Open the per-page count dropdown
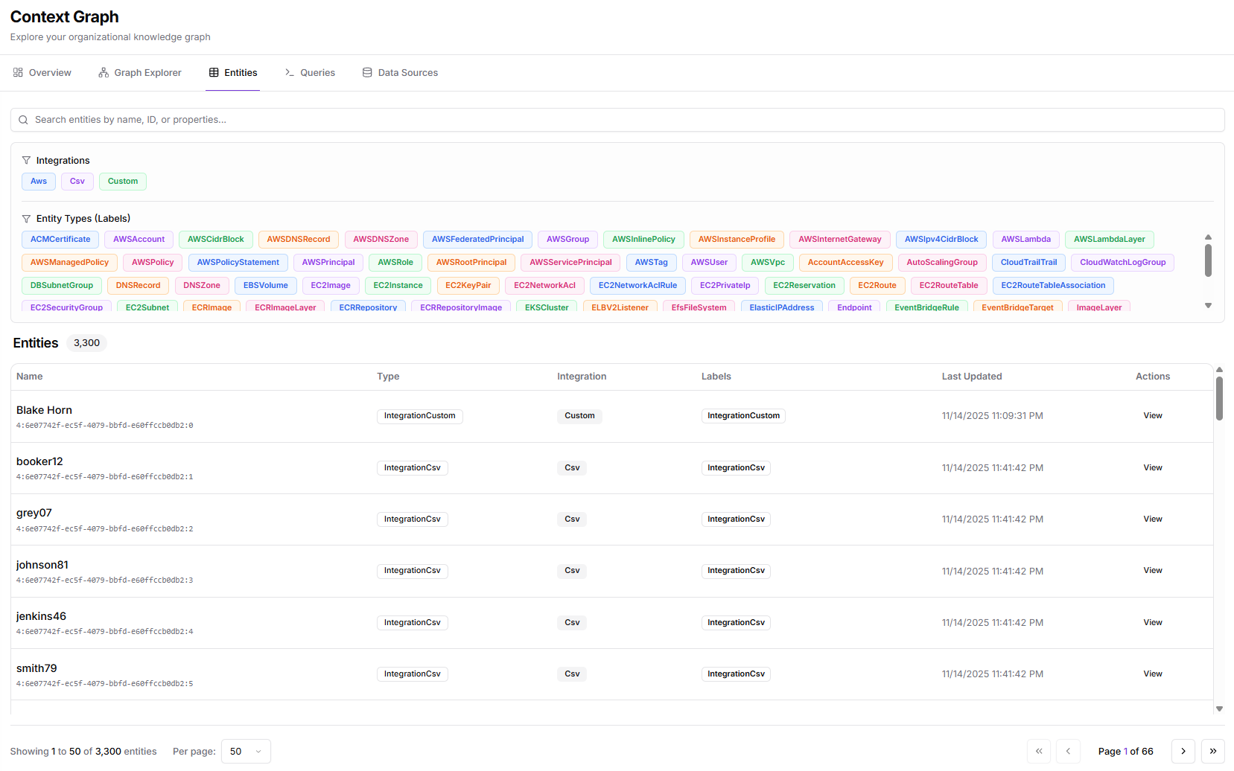This screenshot has width=1234, height=771. [246, 751]
